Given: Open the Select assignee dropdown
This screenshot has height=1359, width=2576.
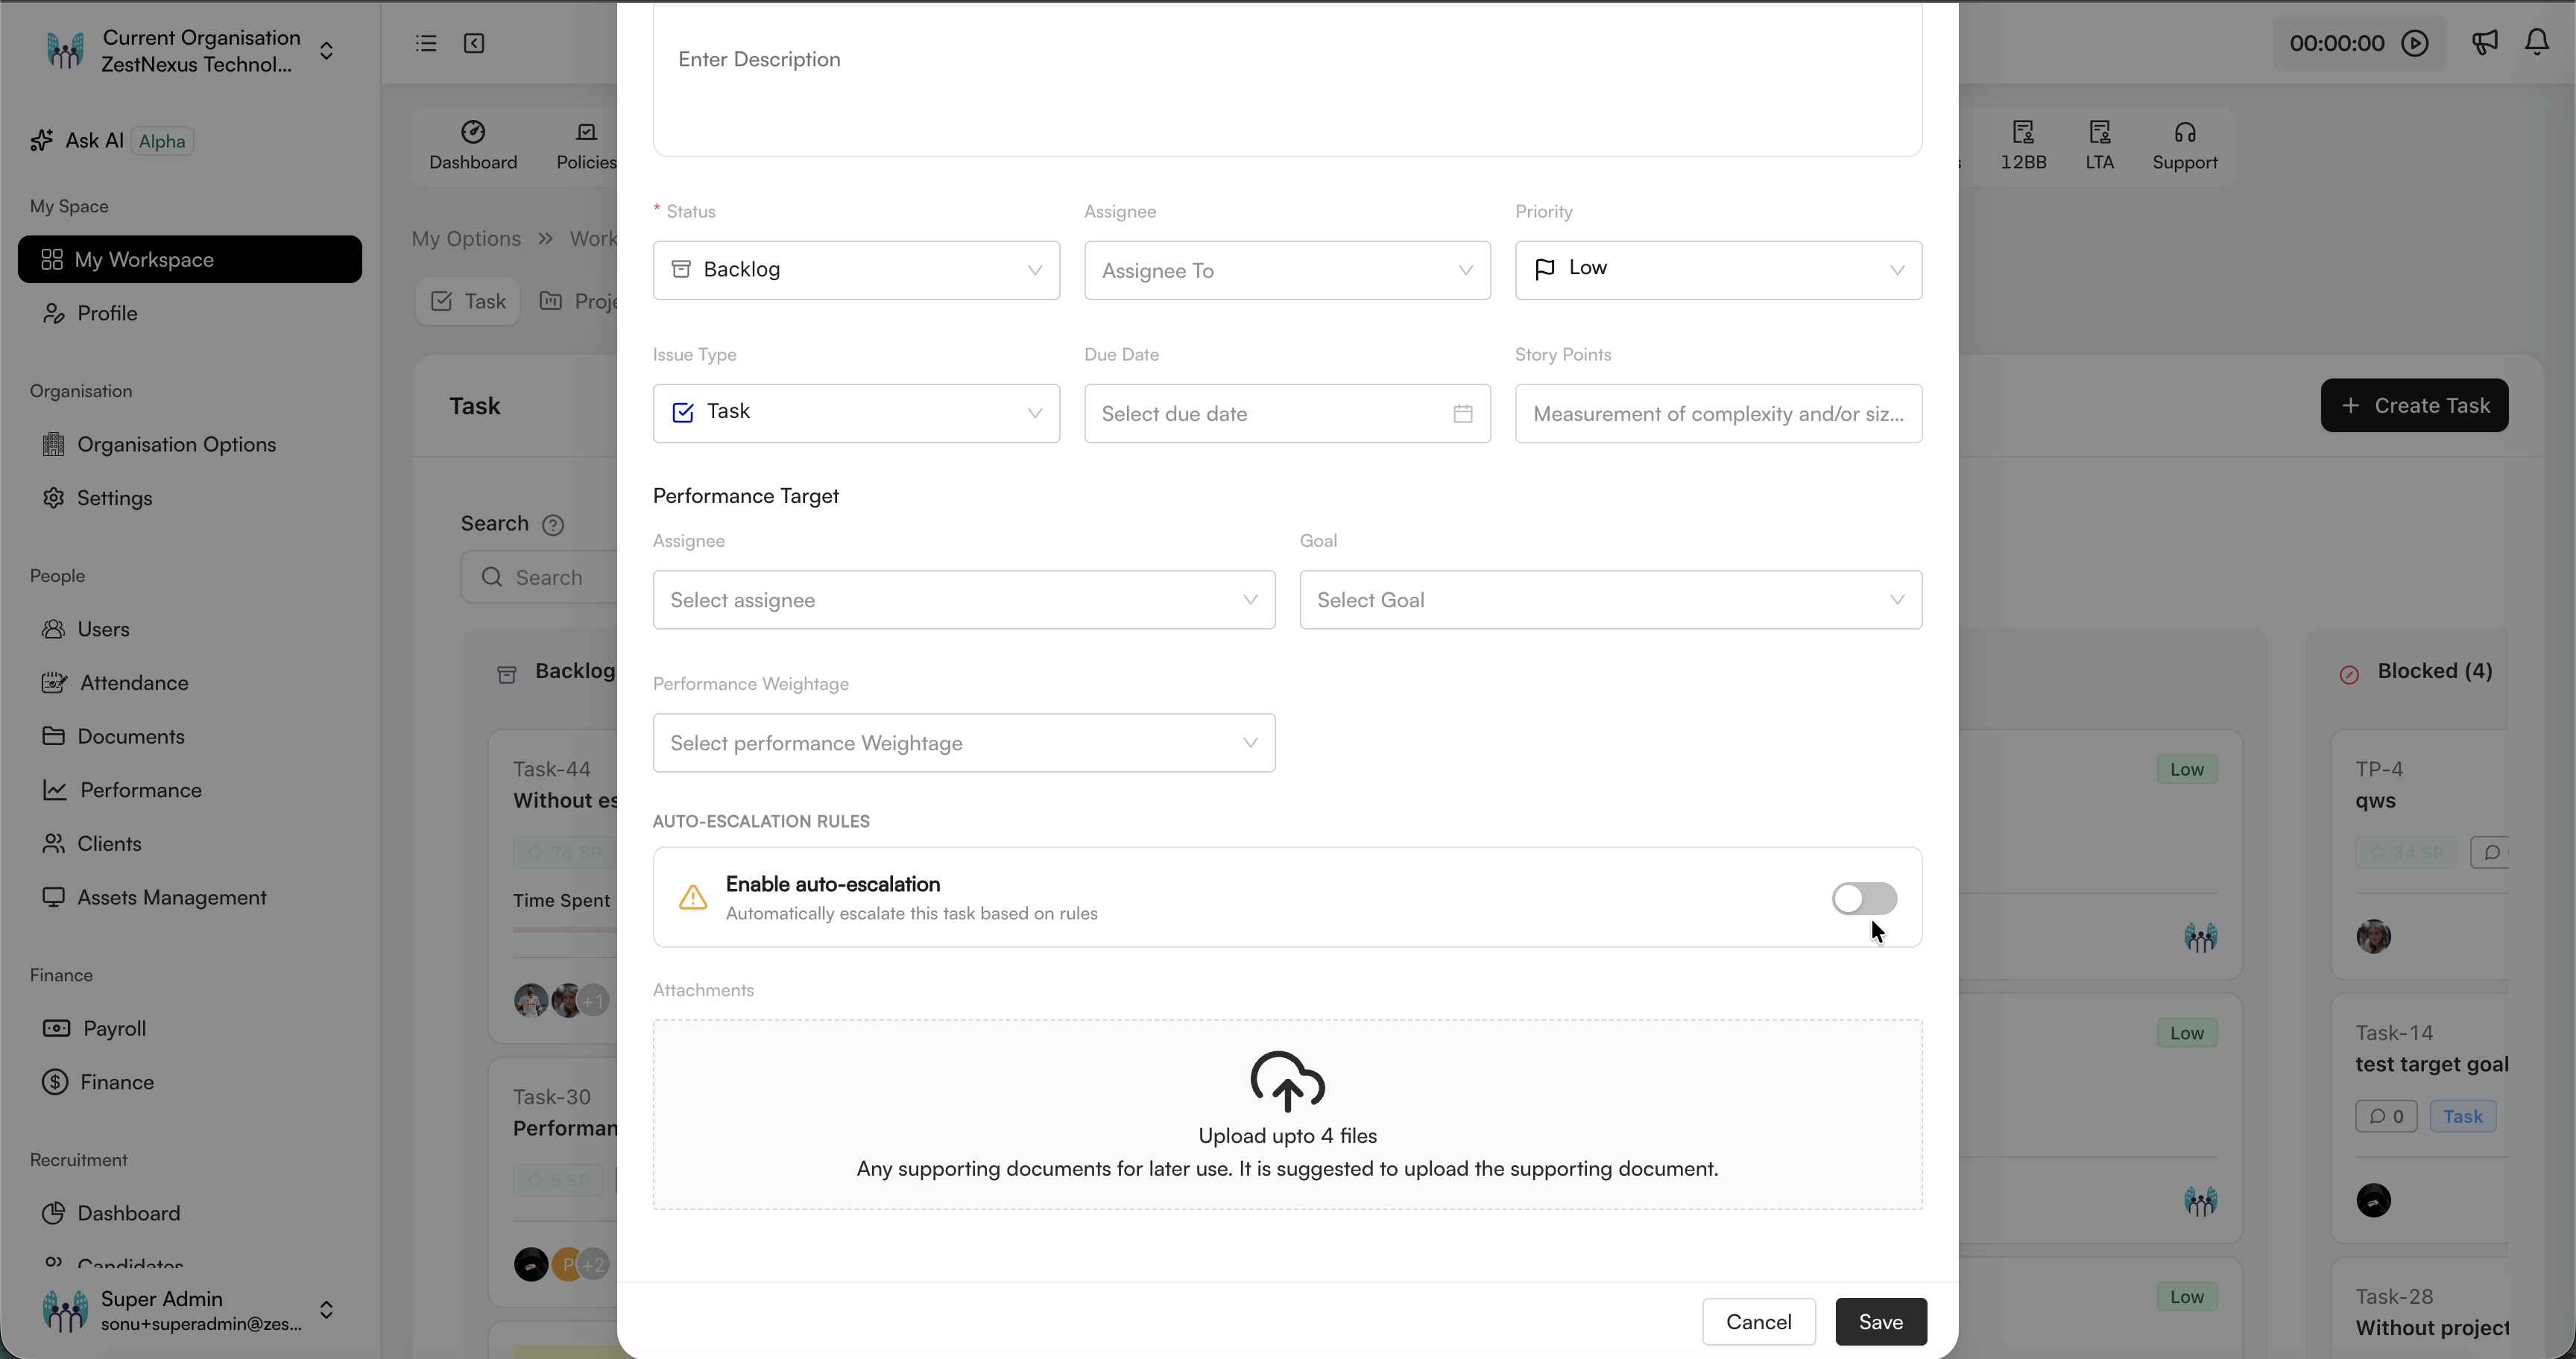Looking at the screenshot, I should (x=964, y=600).
